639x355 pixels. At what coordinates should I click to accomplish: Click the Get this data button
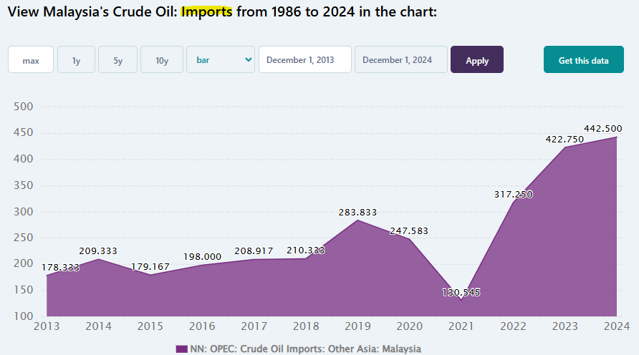583,60
